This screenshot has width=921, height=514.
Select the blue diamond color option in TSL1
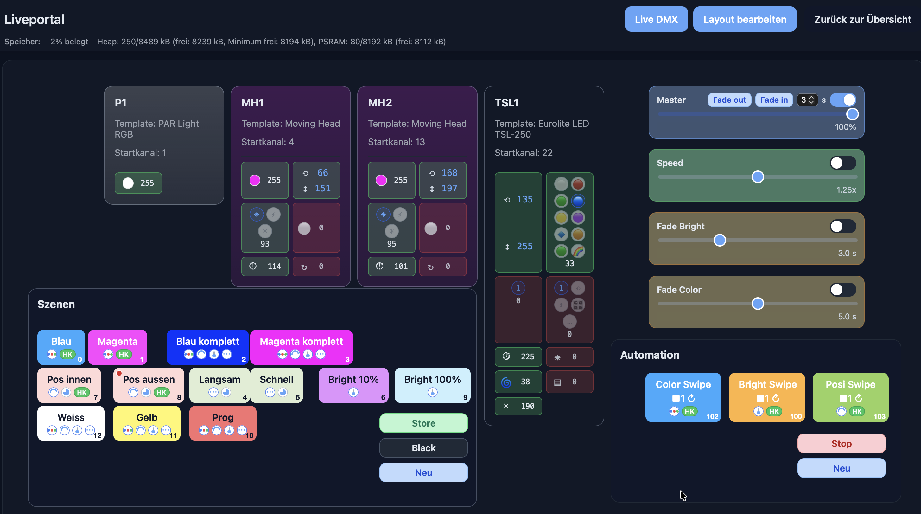tap(561, 234)
